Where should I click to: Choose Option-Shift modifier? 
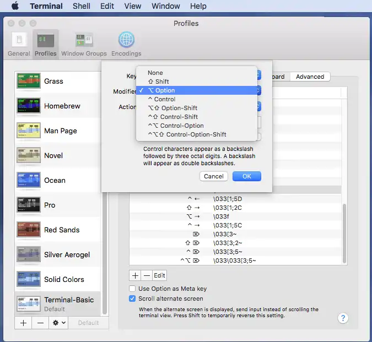coord(197,108)
